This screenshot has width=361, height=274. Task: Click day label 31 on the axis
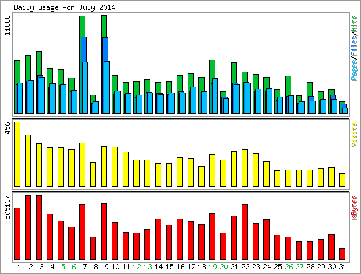pos(343,267)
